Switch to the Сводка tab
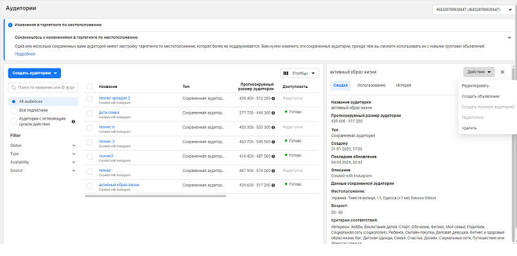This screenshot has width=517, height=256. [341, 85]
